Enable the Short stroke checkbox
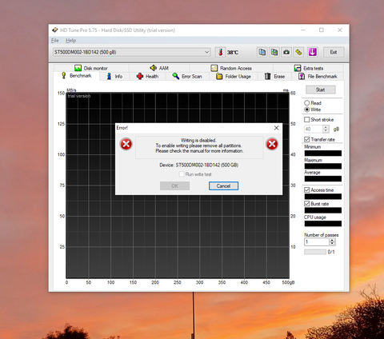 pos(307,120)
